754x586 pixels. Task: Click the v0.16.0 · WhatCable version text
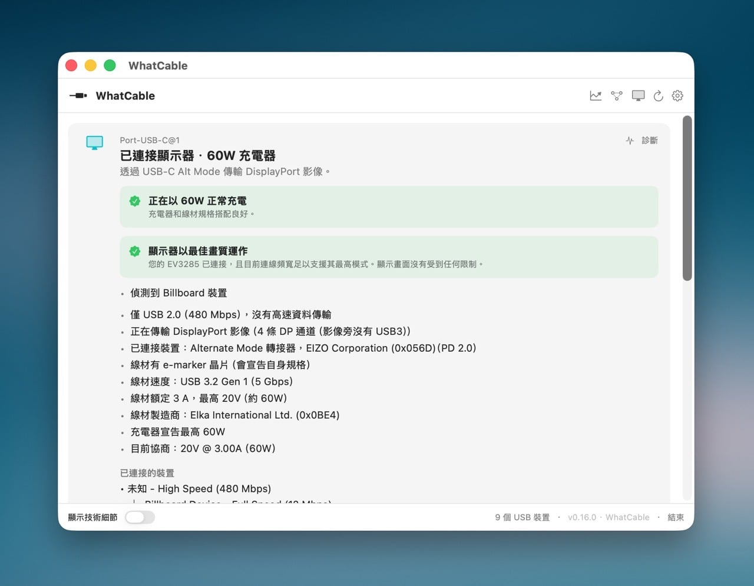point(609,517)
